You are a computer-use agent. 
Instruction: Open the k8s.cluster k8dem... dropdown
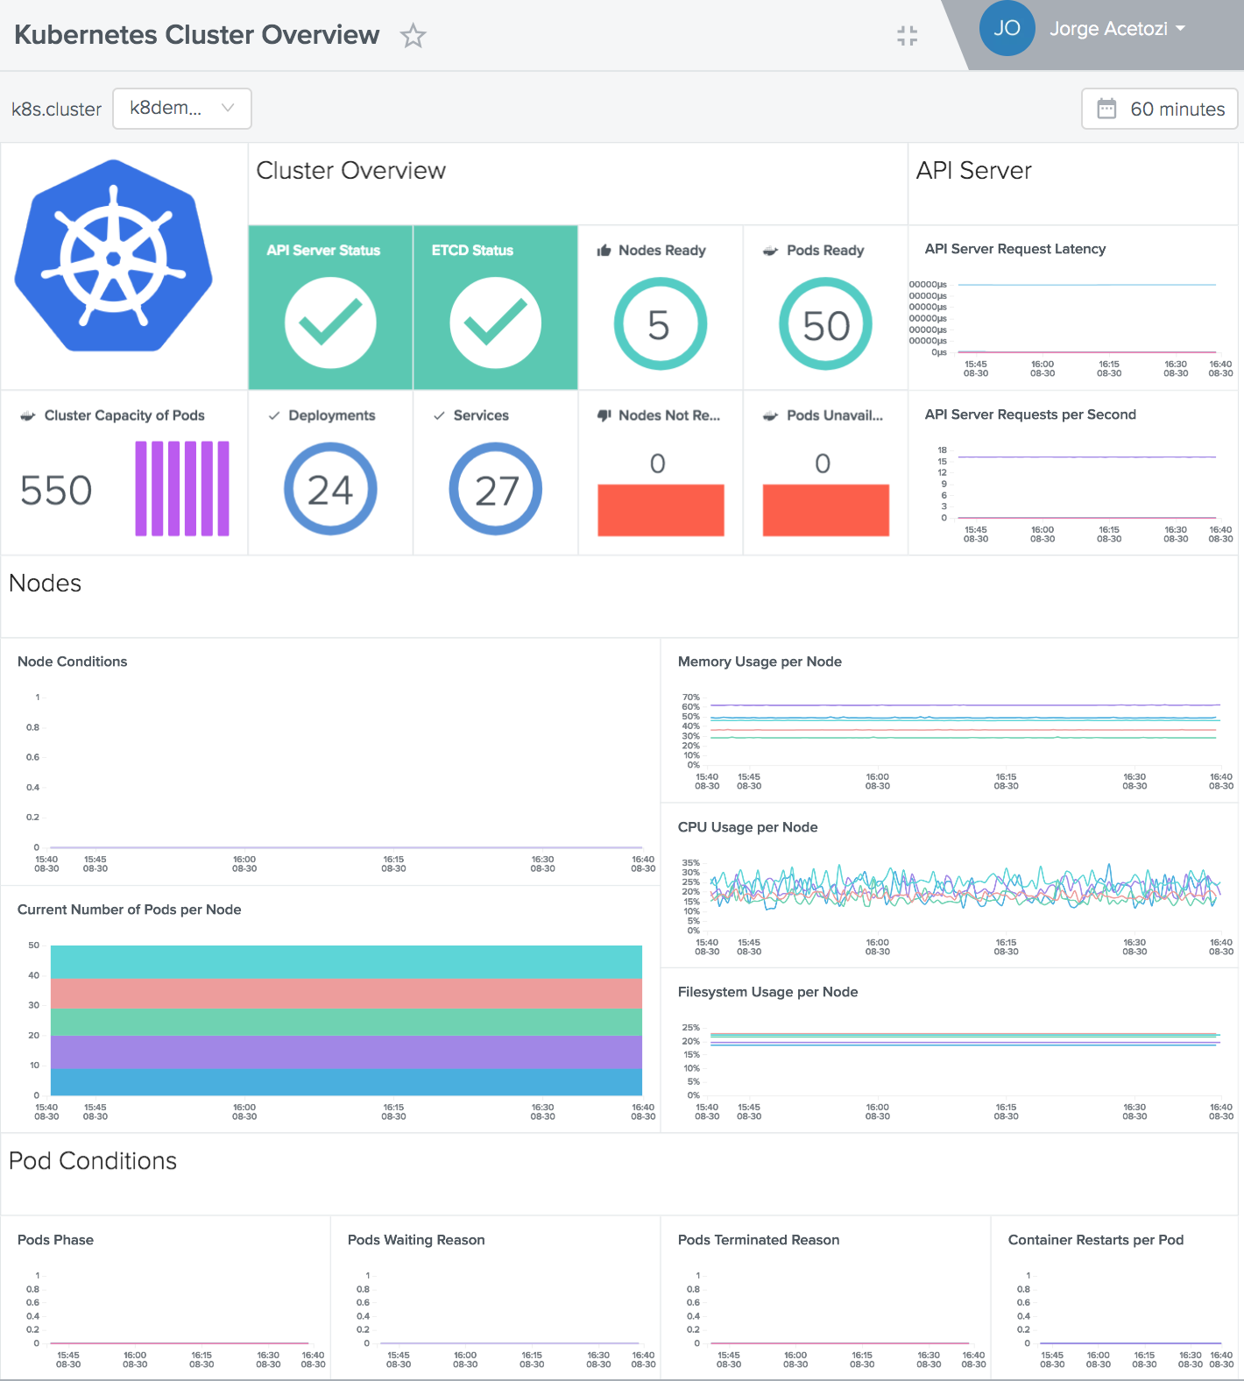click(x=182, y=109)
